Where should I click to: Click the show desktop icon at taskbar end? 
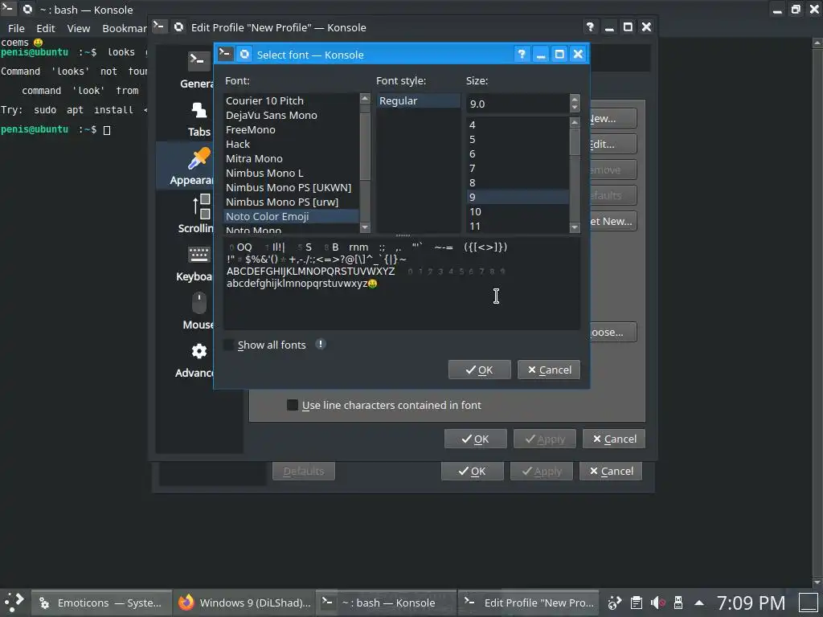809,603
